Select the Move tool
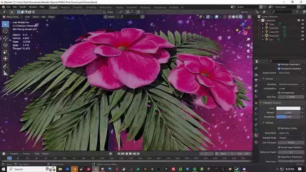 pyautogui.click(x=5, y=38)
